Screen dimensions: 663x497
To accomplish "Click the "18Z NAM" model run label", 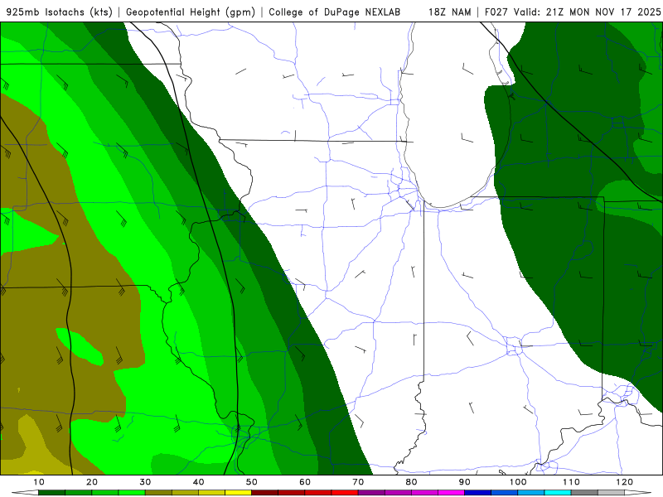I will 449,12.
